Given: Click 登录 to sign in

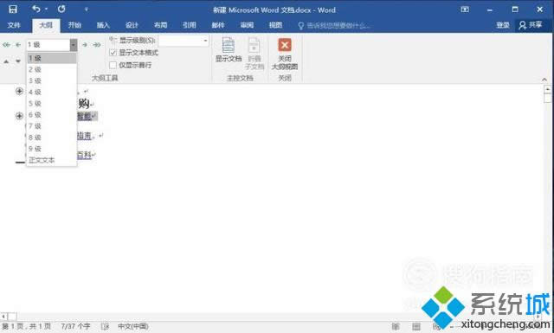Looking at the screenshot, I should [502, 25].
